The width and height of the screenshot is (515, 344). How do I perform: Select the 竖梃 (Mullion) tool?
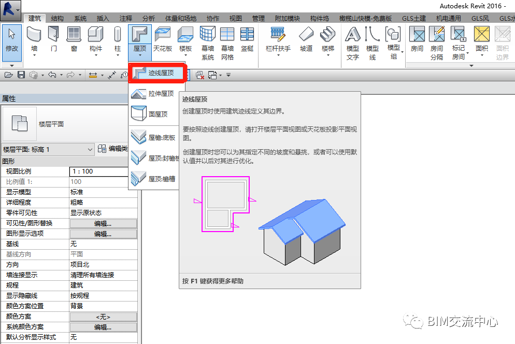(247, 39)
